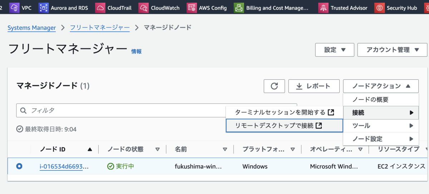
Task: Open the 情報 info link
Action: coord(136,52)
